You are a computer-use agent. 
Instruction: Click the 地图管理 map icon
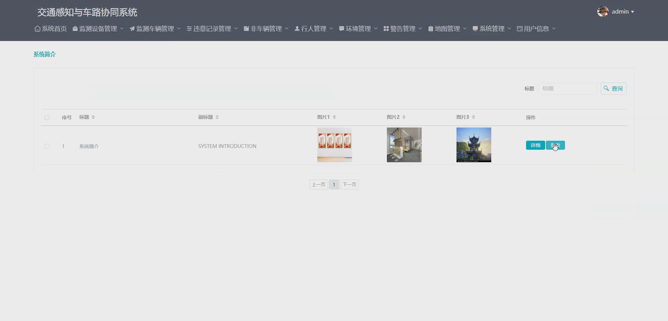tap(430, 28)
